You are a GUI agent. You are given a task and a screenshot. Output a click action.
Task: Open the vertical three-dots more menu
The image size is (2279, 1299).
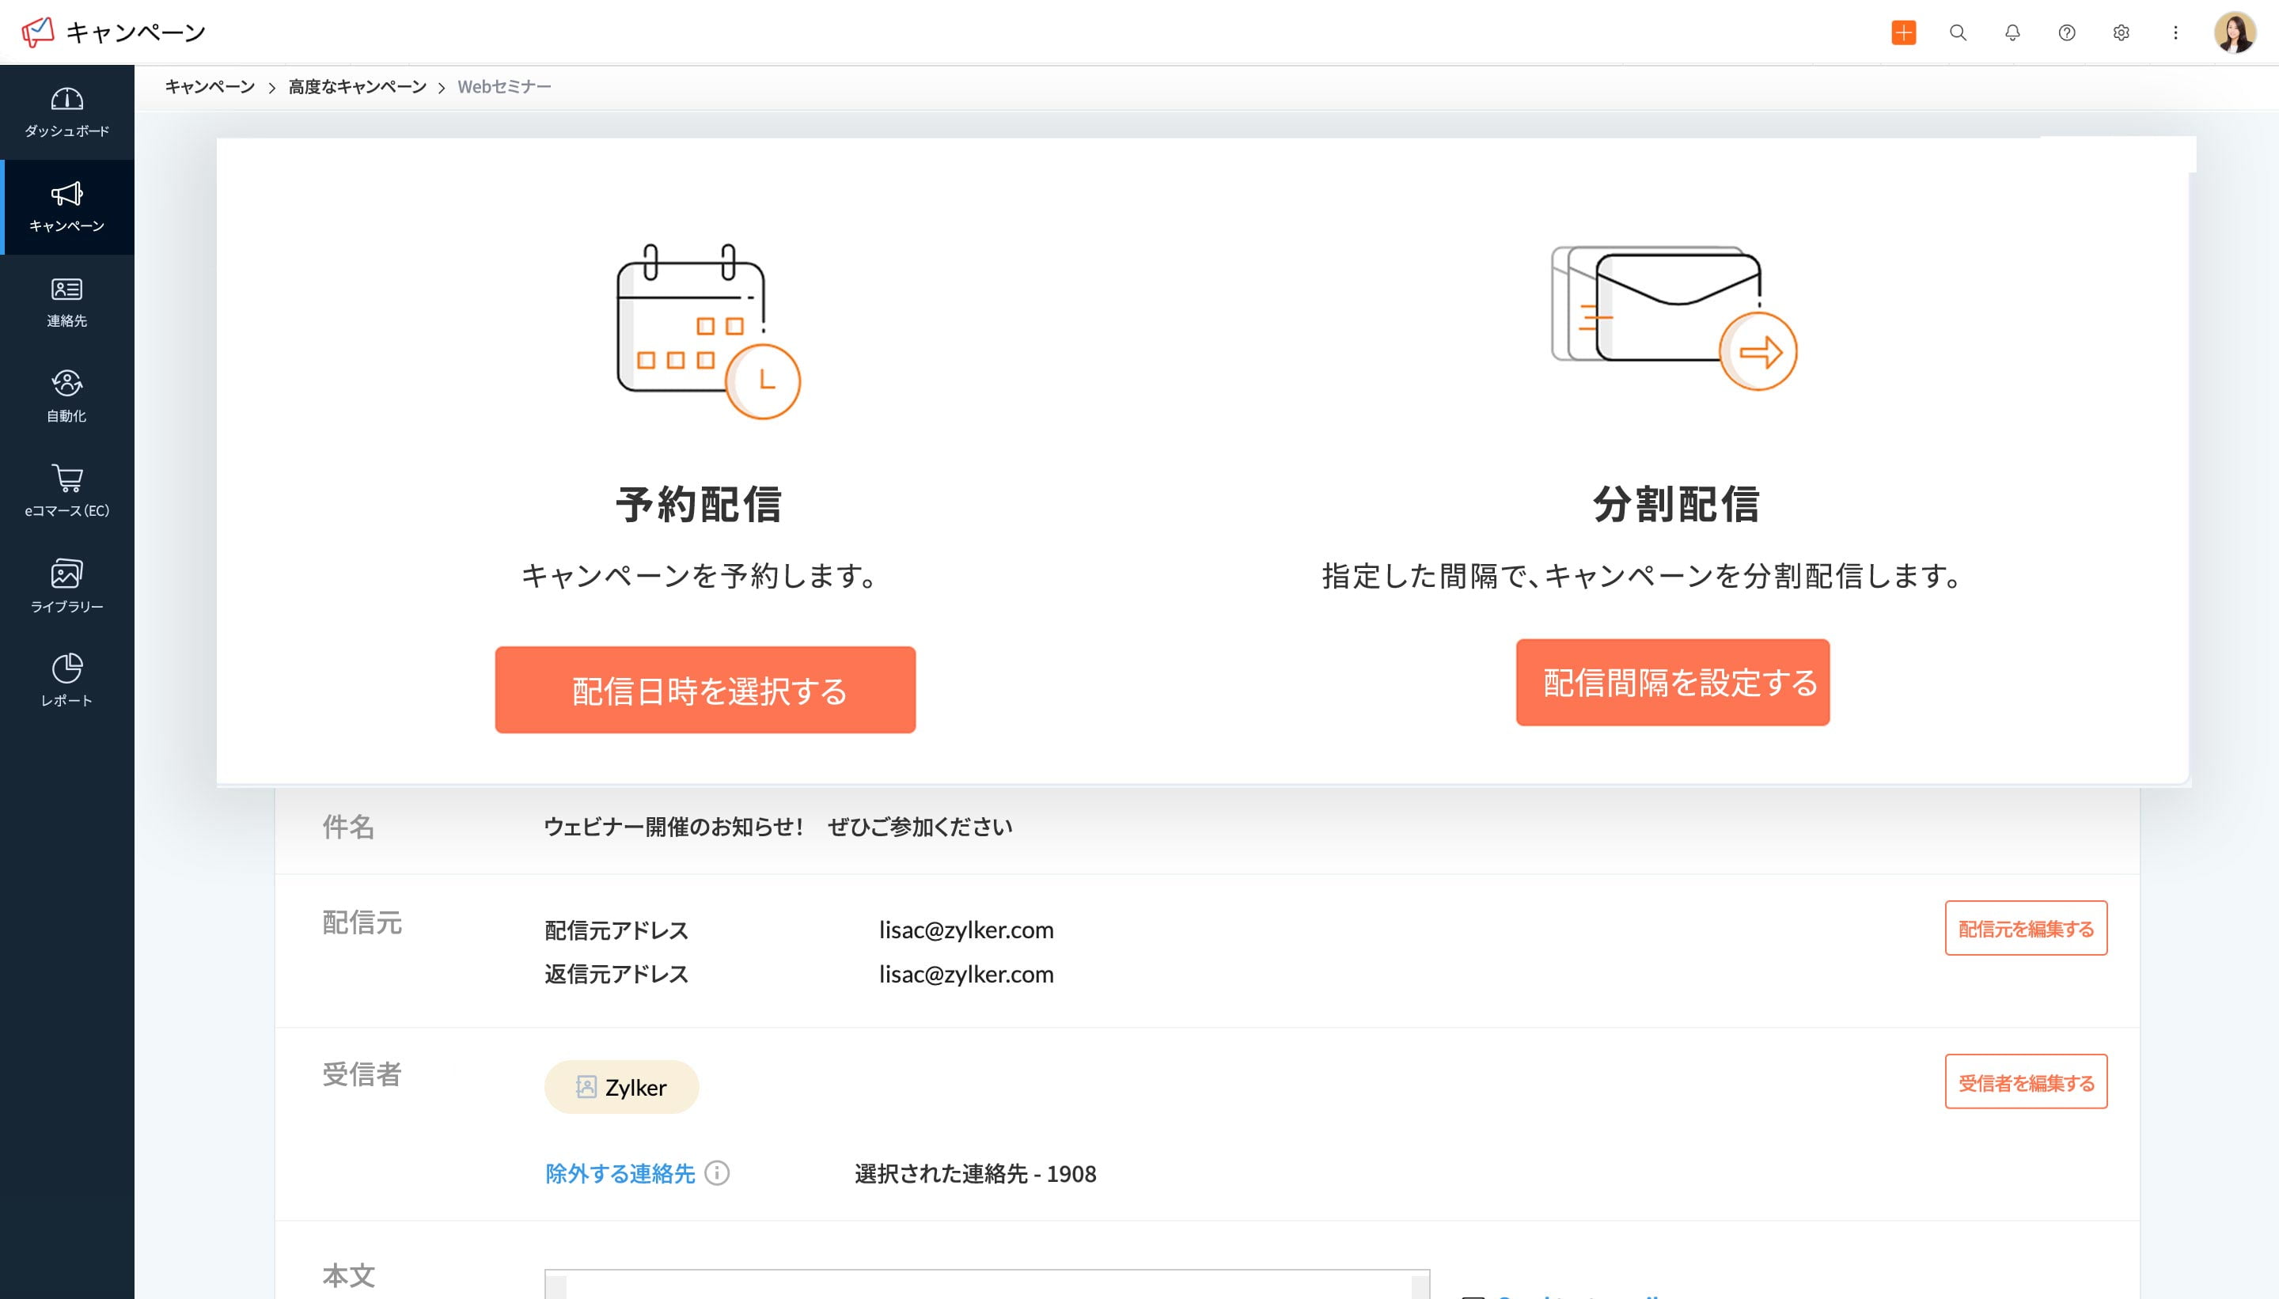pyautogui.click(x=2175, y=33)
